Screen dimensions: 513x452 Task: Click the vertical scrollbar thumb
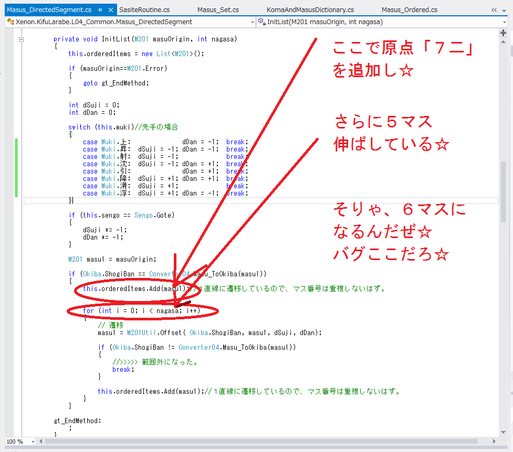click(503, 192)
